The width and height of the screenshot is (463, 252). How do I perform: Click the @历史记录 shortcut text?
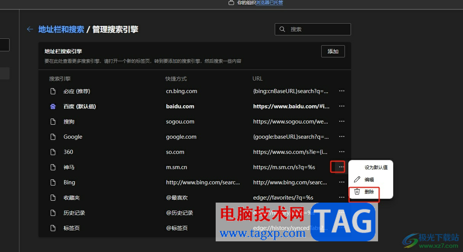coord(179,213)
